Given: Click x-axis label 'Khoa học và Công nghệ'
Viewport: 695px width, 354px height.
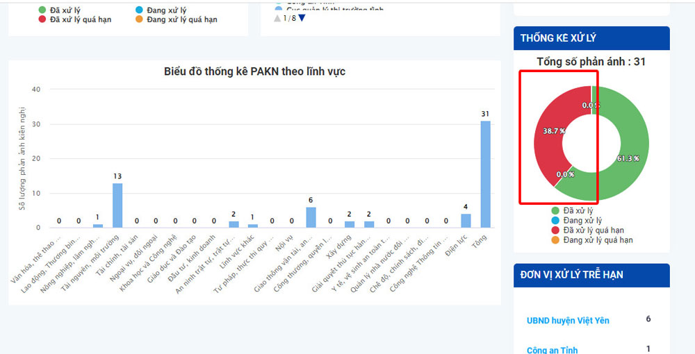Looking at the screenshot, I should pyautogui.click(x=148, y=263).
